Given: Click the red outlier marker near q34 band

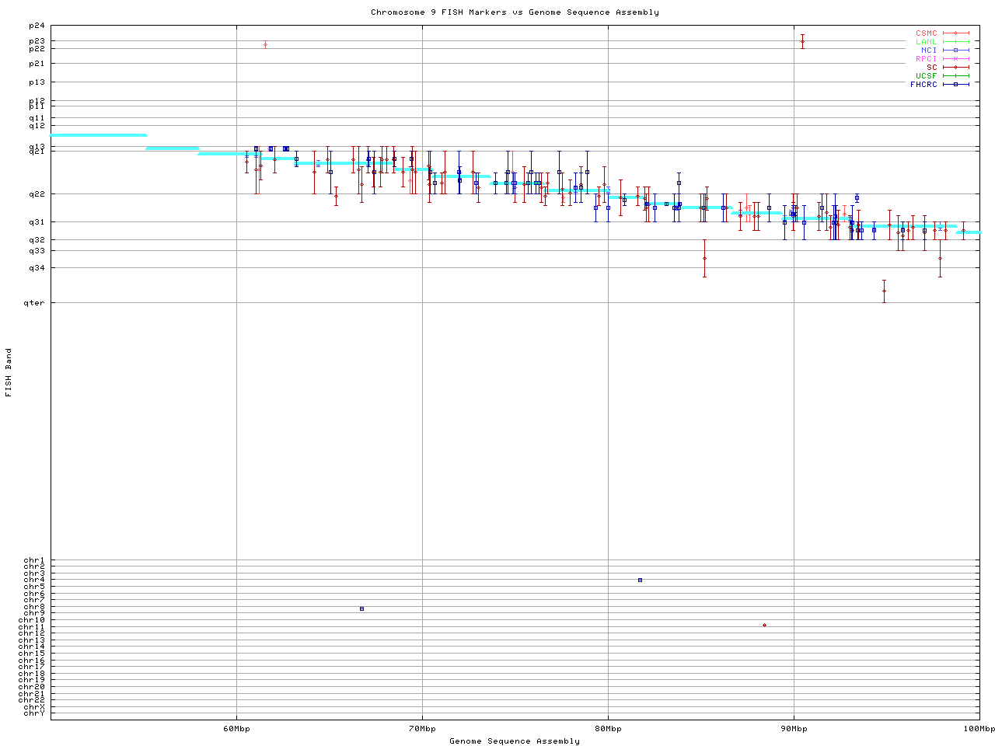Looking at the screenshot, I should point(704,258).
